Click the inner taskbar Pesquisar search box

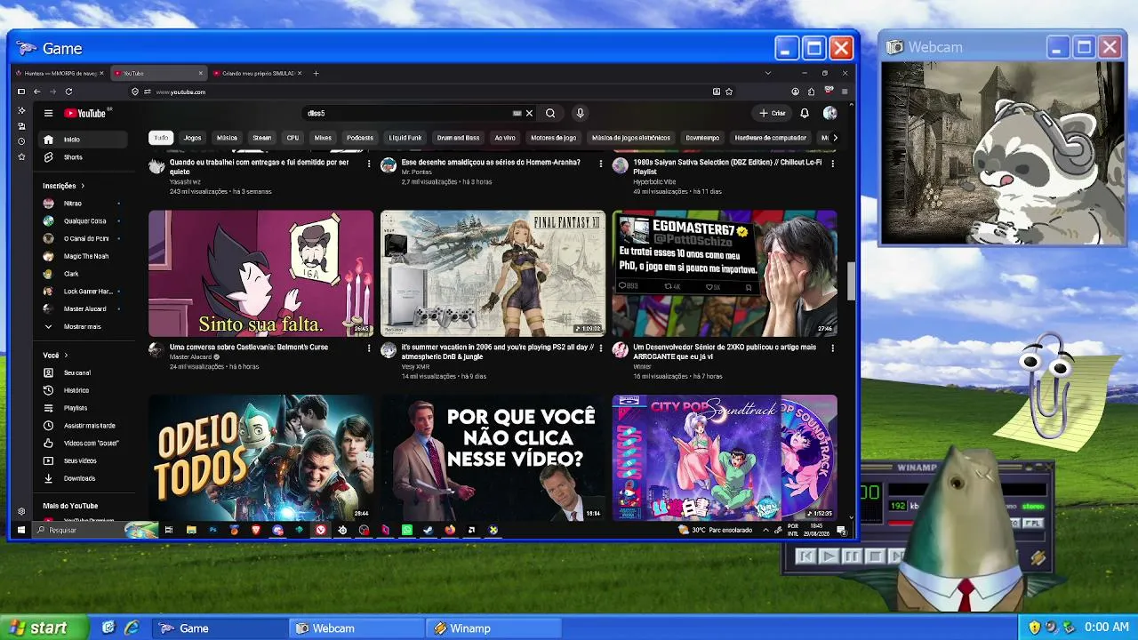95,530
